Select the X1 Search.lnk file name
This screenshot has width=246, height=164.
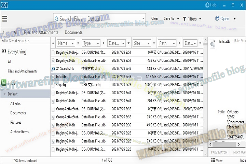pyautogui.click(x=65, y=69)
